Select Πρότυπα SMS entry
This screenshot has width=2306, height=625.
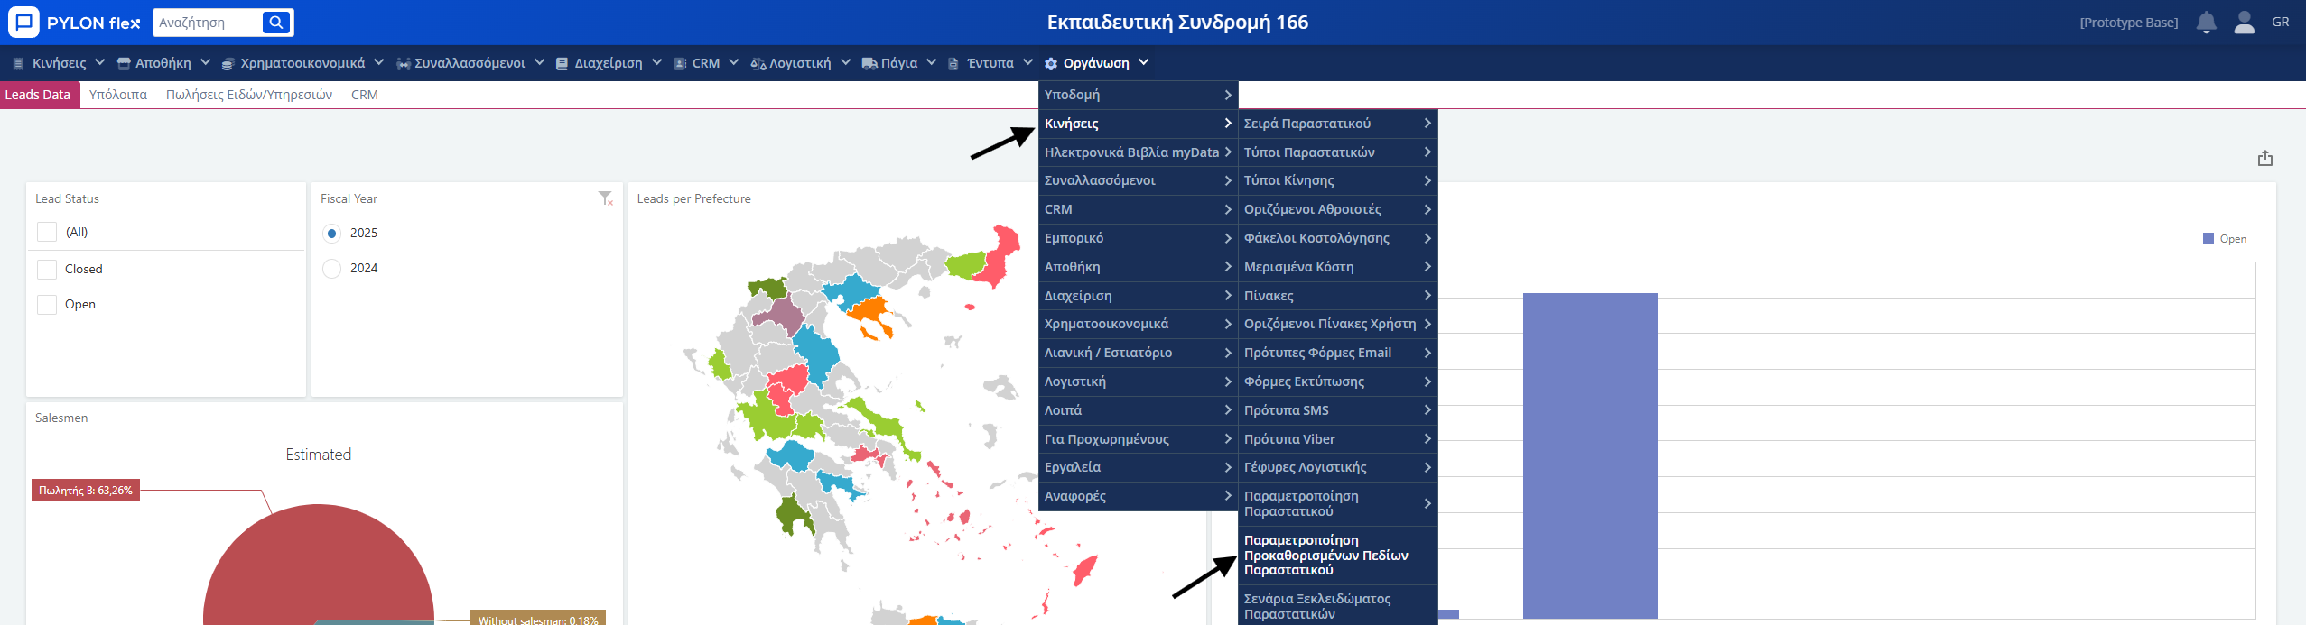[1337, 410]
